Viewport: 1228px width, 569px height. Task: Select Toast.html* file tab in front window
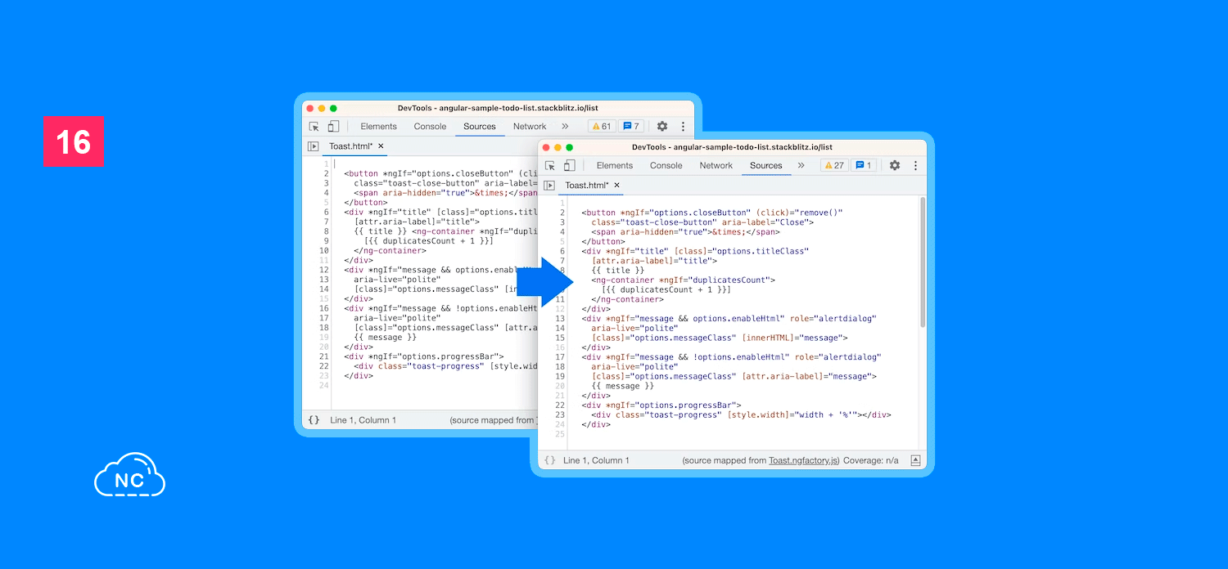[587, 186]
